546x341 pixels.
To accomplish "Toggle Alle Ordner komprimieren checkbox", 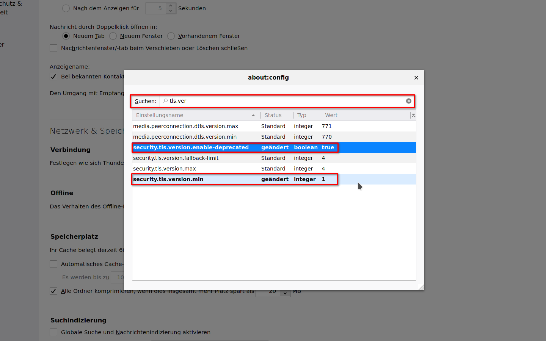I will click(53, 291).
